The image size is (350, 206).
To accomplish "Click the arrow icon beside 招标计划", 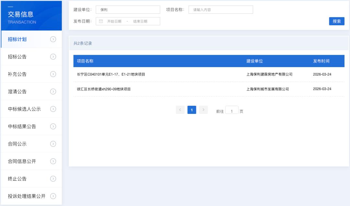I will 53,39.
